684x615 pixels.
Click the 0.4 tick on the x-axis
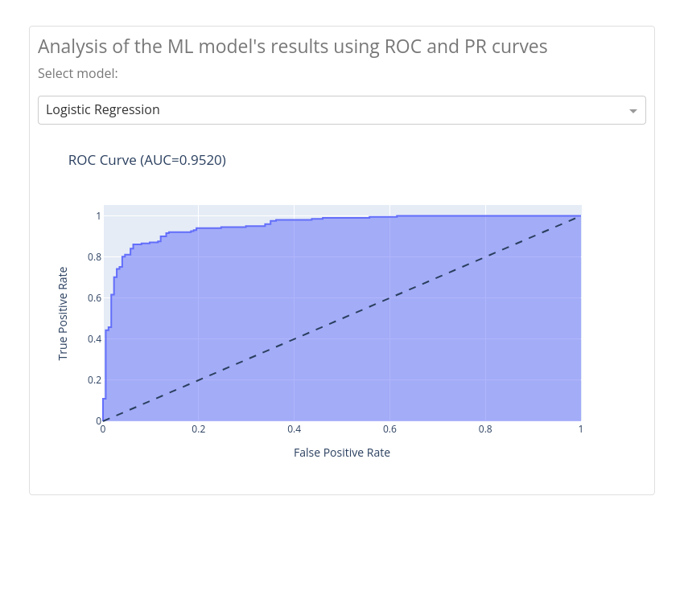tap(295, 429)
